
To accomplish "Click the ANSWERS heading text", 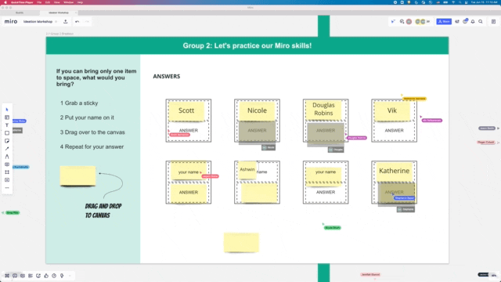I will (167, 77).
